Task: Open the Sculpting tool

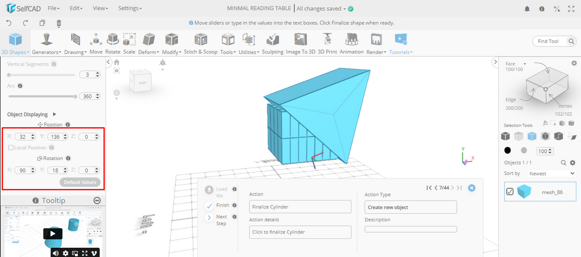Action: [x=272, y=43]
